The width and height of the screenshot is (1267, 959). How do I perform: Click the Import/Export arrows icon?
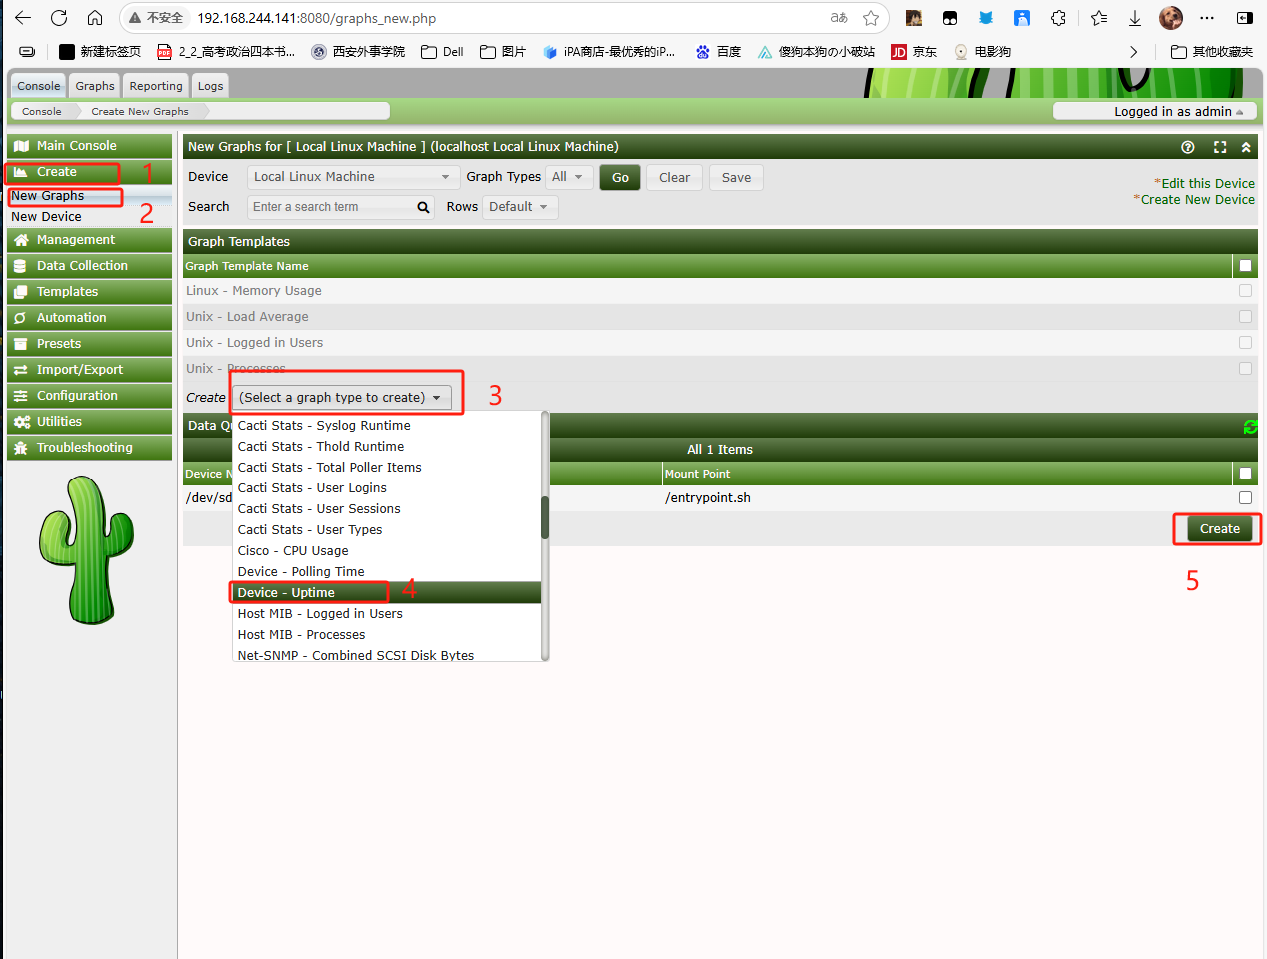[x=21, y=370]
